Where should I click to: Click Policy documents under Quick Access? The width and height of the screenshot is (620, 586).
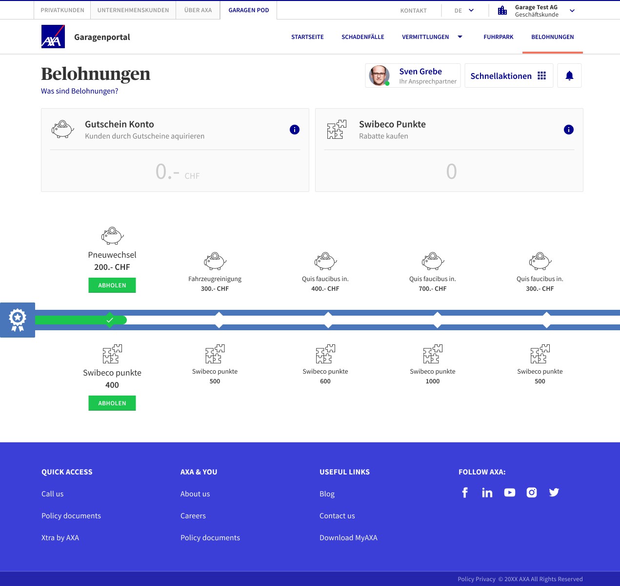click(71, 516)
